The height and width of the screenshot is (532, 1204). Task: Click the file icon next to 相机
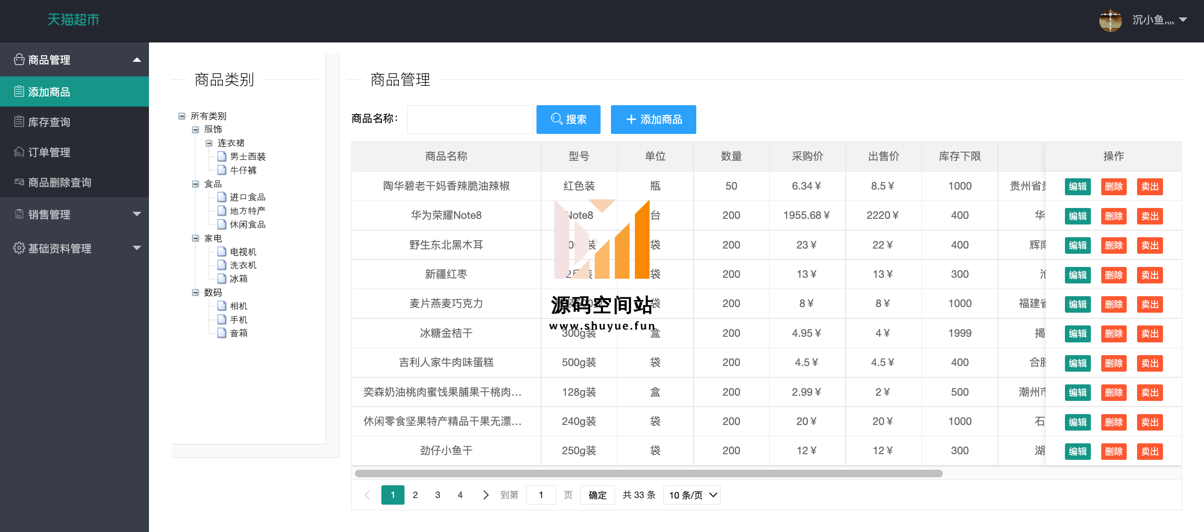pyautogui.click(x=222, y=306)
